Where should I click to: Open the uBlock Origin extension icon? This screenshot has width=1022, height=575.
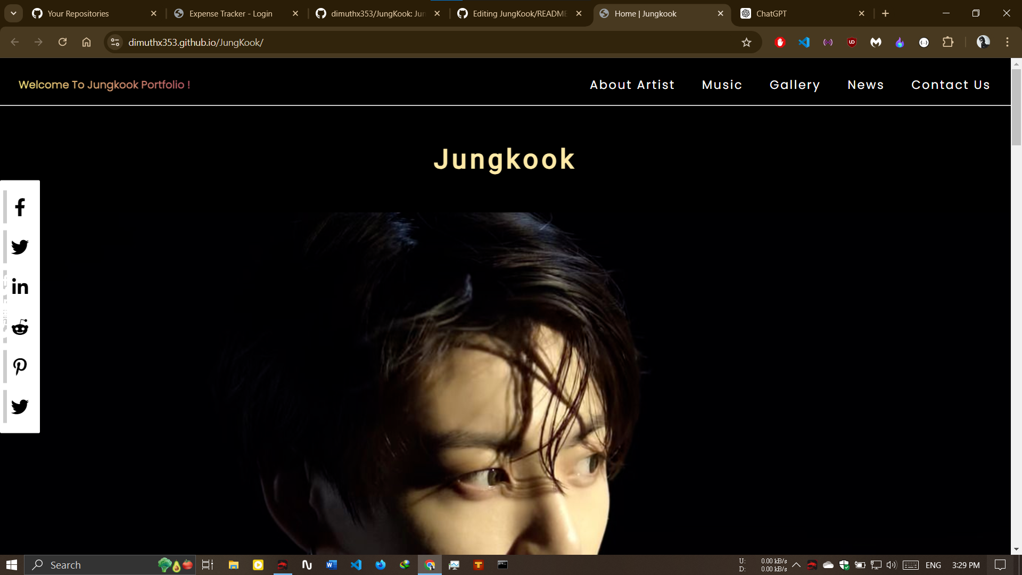[x=852, y=42]
